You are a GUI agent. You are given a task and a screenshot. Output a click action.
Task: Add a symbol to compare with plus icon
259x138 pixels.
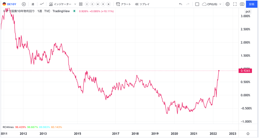24,4
